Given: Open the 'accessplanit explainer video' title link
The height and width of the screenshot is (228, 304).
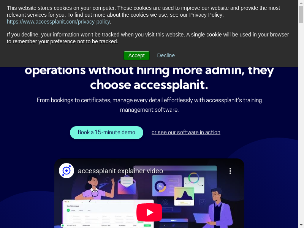Looking at the screenshot, I should (x=120, y=171).
